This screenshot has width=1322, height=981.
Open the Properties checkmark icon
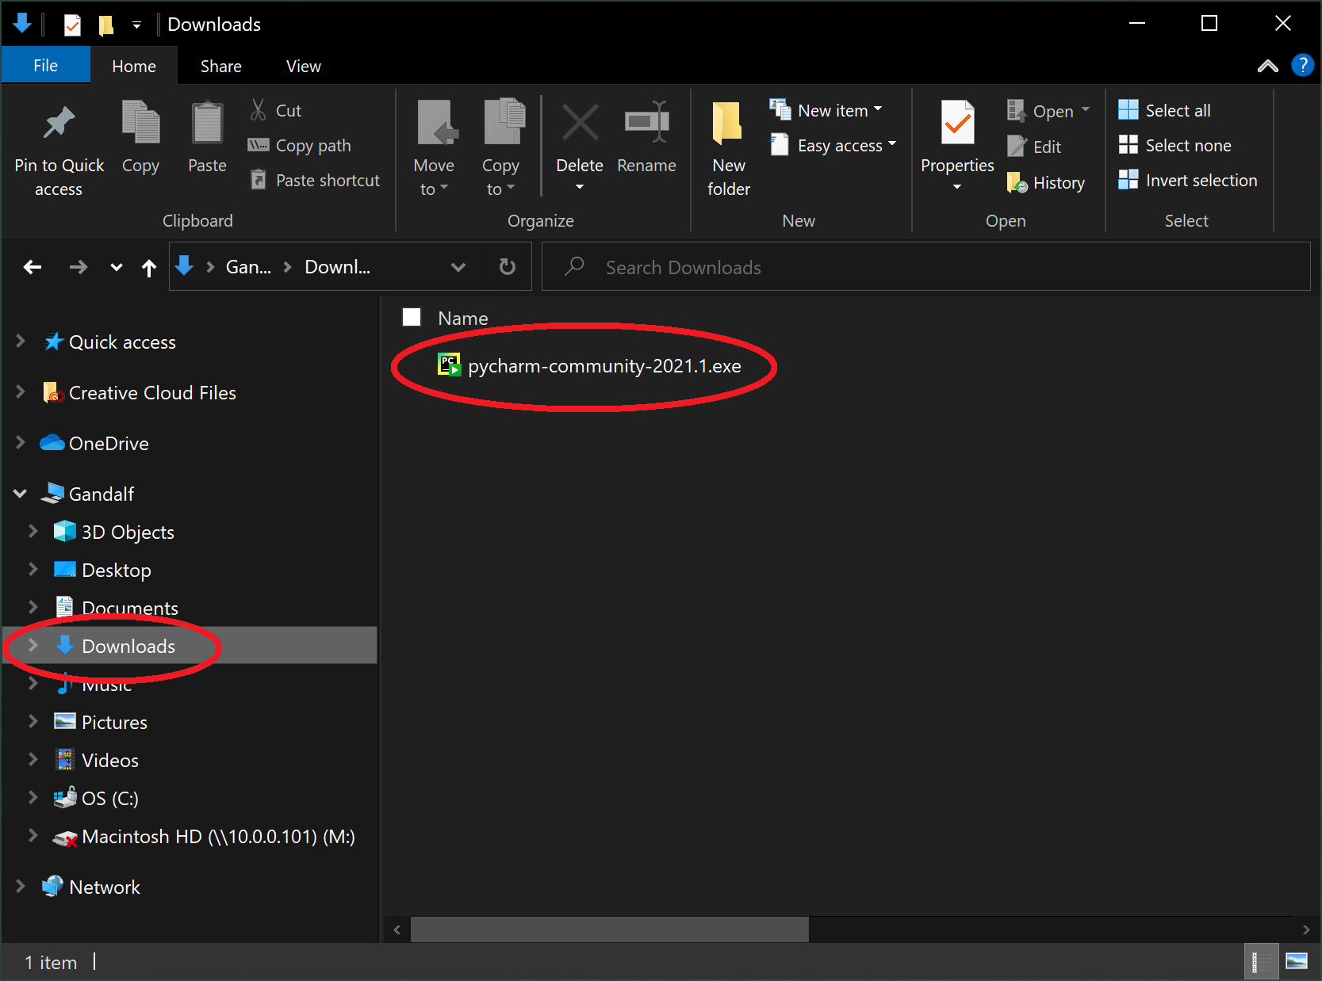point(957,123)
